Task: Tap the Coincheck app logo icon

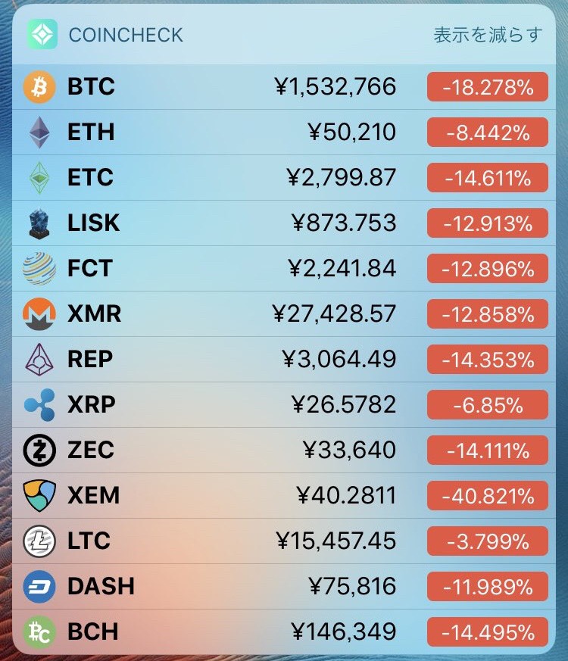Action: [42, 34]
